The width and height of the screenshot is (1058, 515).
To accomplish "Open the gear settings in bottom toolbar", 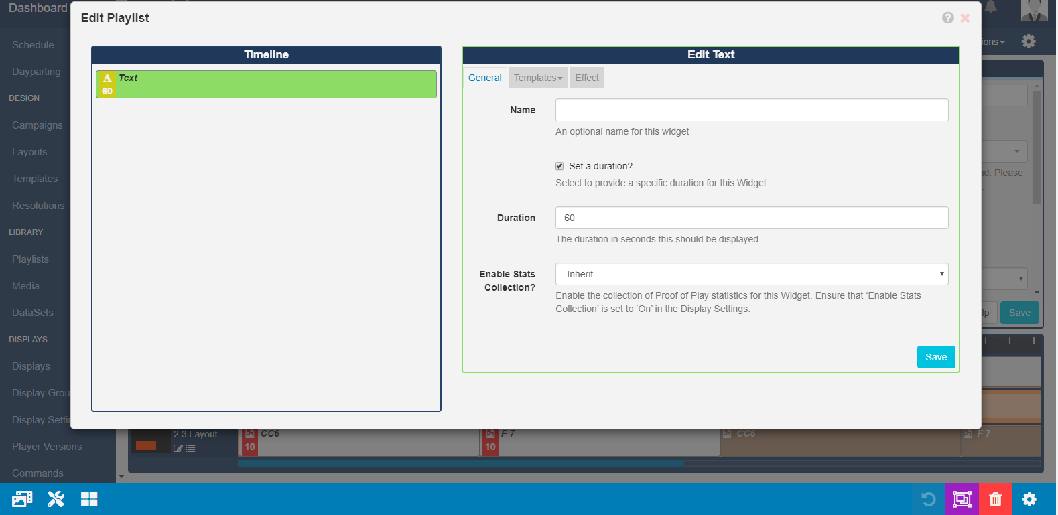I will coord(1029,499).
